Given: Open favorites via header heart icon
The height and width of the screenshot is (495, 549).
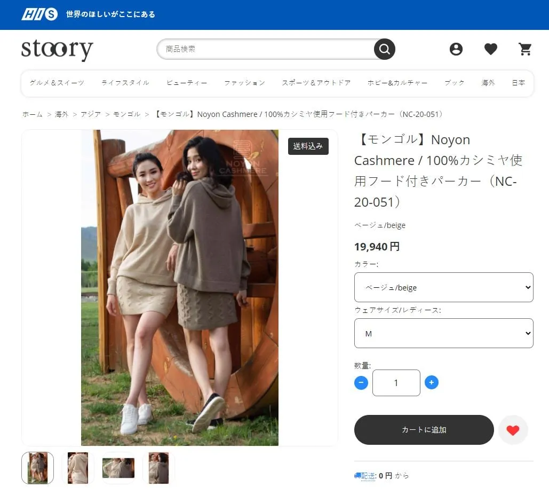Looking at the screenshot, I should click(490, 49).
